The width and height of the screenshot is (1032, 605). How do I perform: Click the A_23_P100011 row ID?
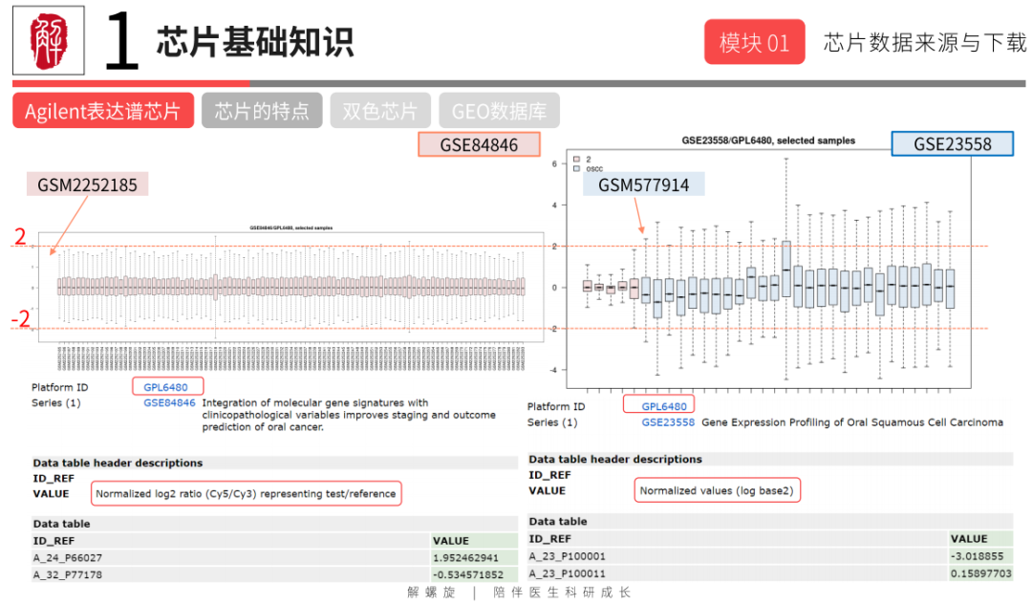[567, 573]
